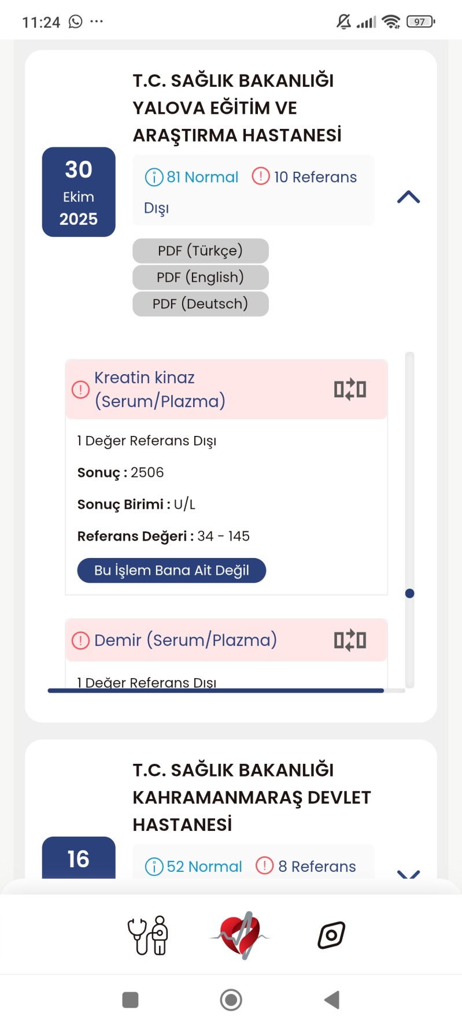
Task: Tap info icon next to 52 Normal
Action: click(154, 867)
